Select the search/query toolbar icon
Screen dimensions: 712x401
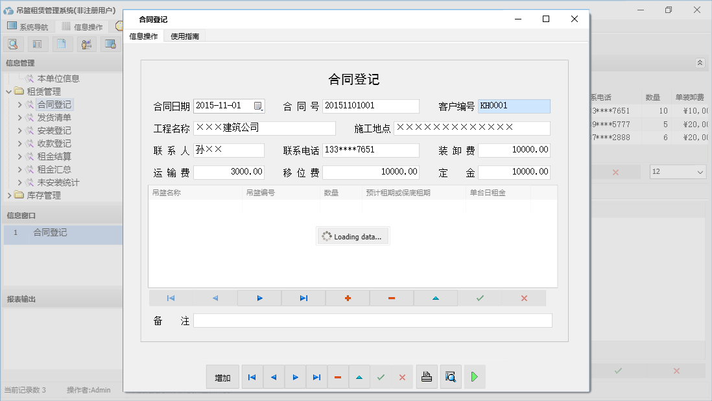[13, 43]
